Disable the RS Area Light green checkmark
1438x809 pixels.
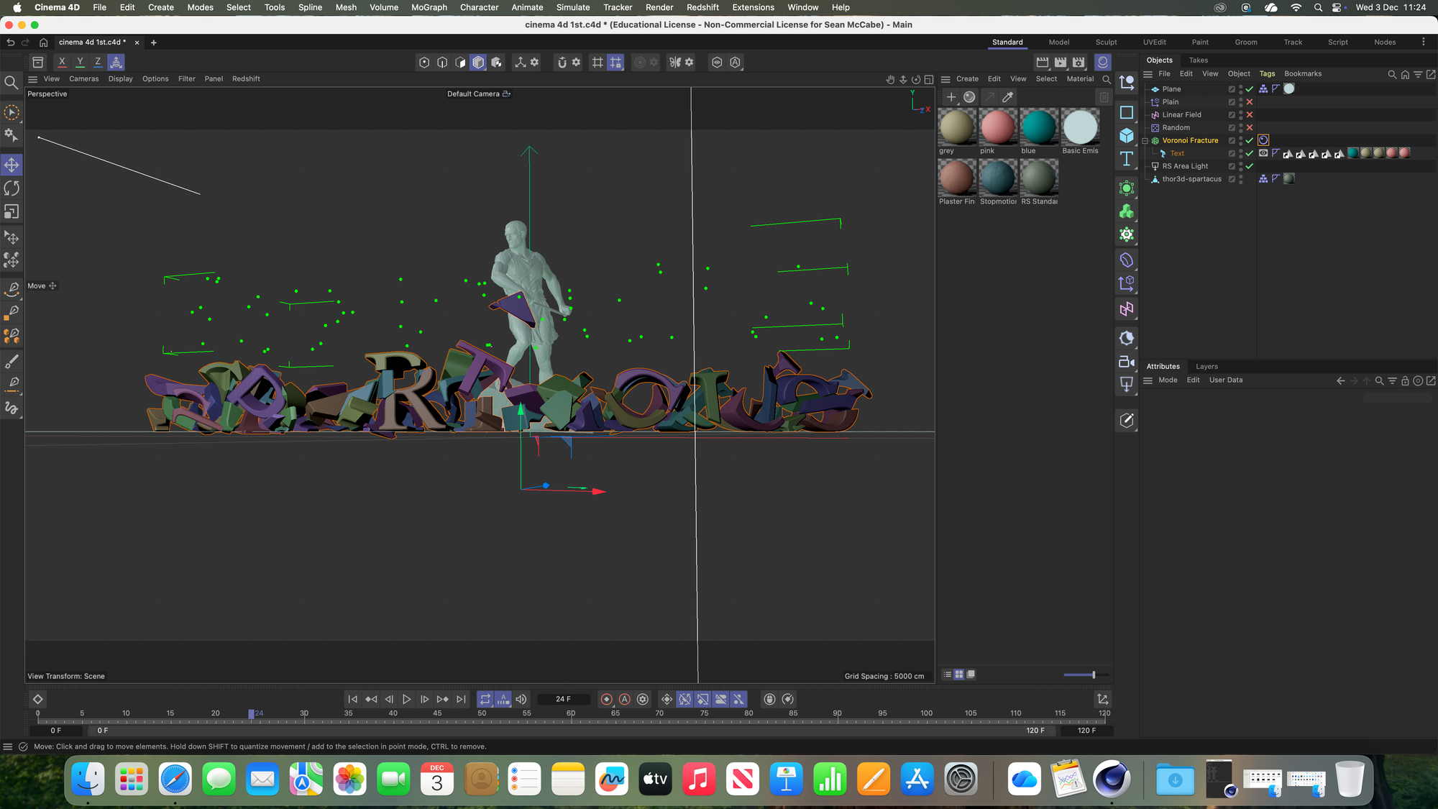click(1250, 166)
